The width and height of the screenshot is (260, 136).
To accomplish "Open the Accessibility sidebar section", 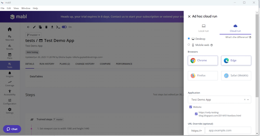I will click(10, 93).
